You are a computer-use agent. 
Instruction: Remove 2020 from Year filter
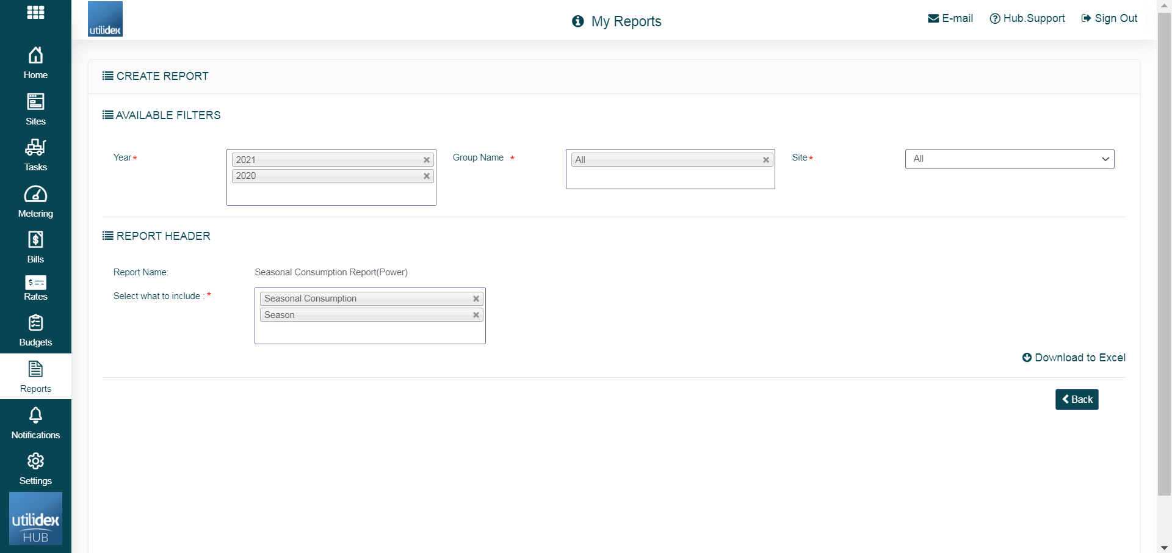[x=427, y=176]
